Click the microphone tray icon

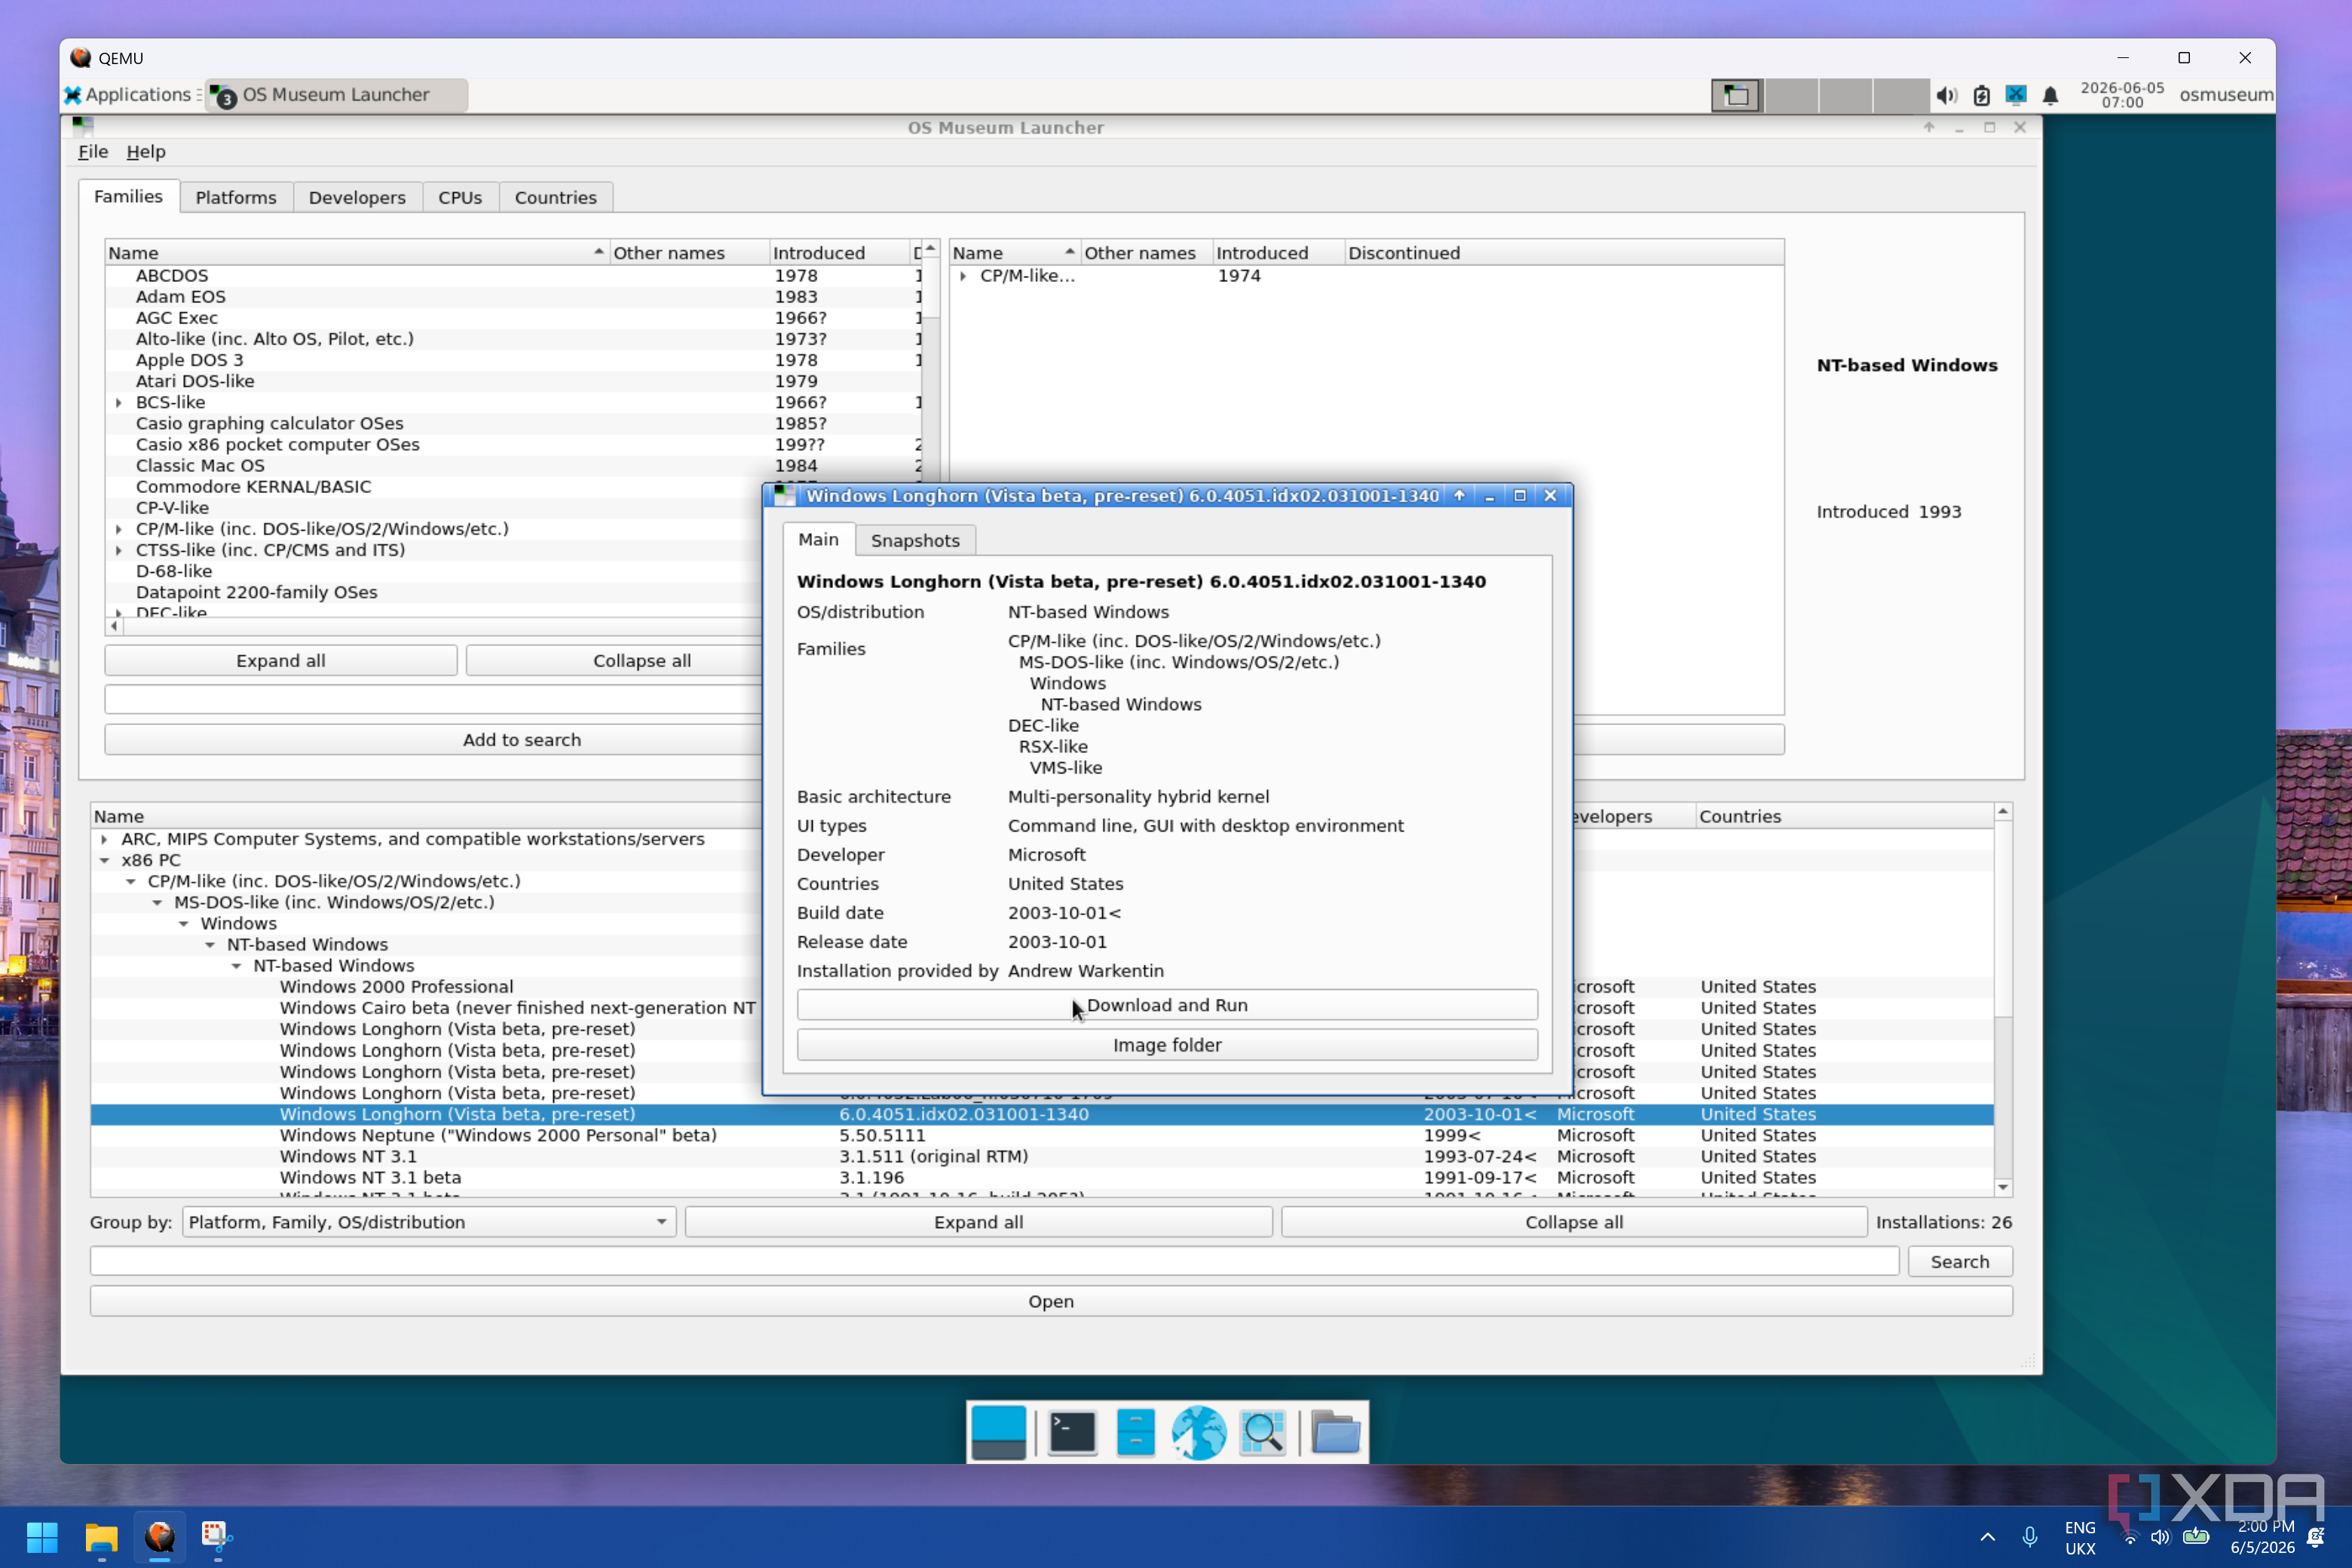2030,1537
